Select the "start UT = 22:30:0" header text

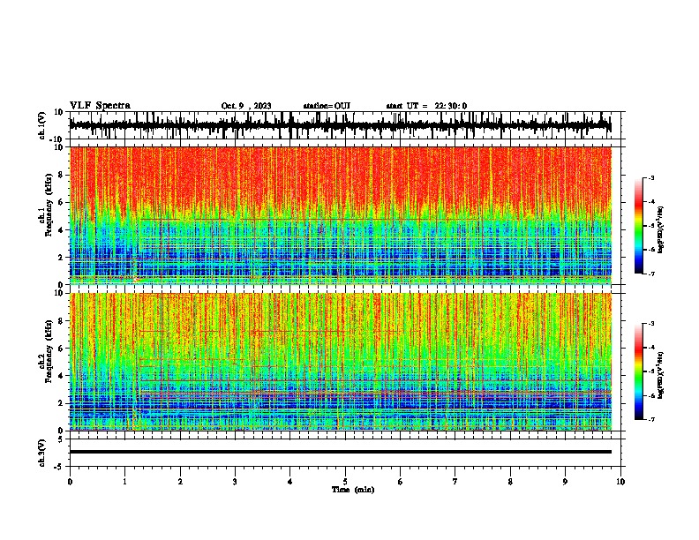coord(426,106)
